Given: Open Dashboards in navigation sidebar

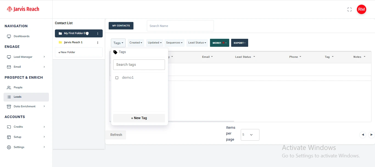Looking at the screenshot, I should pos(21,36).
